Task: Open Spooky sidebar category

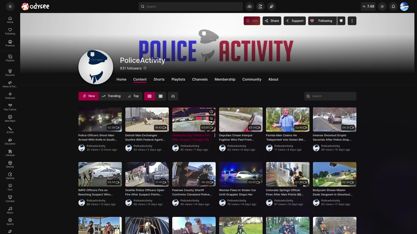Action: coord(10,164)
